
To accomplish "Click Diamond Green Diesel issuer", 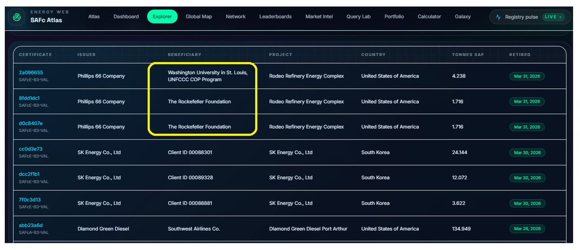I will tap(103, 229).
